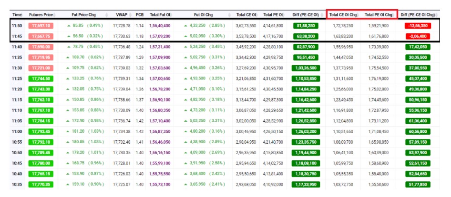Click the VWAP column header

pos(121,15)
